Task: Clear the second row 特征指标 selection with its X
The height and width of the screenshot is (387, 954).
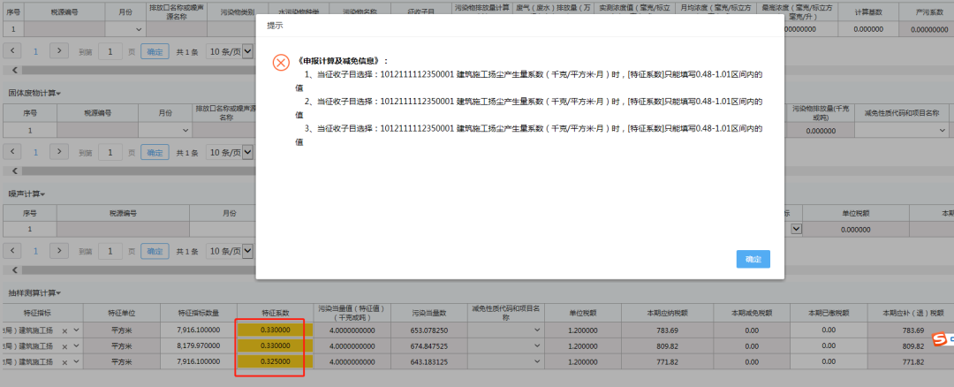Action: pos(64,346)
